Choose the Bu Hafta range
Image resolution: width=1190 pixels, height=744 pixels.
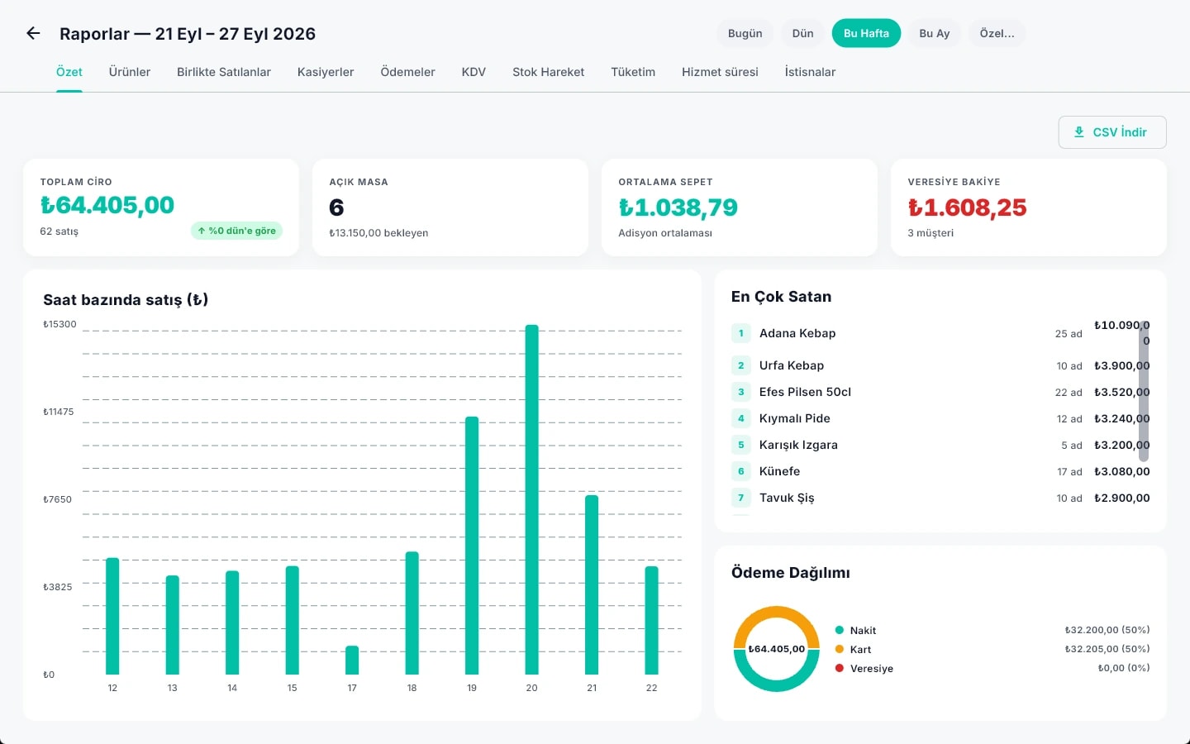tap(866, 33)
